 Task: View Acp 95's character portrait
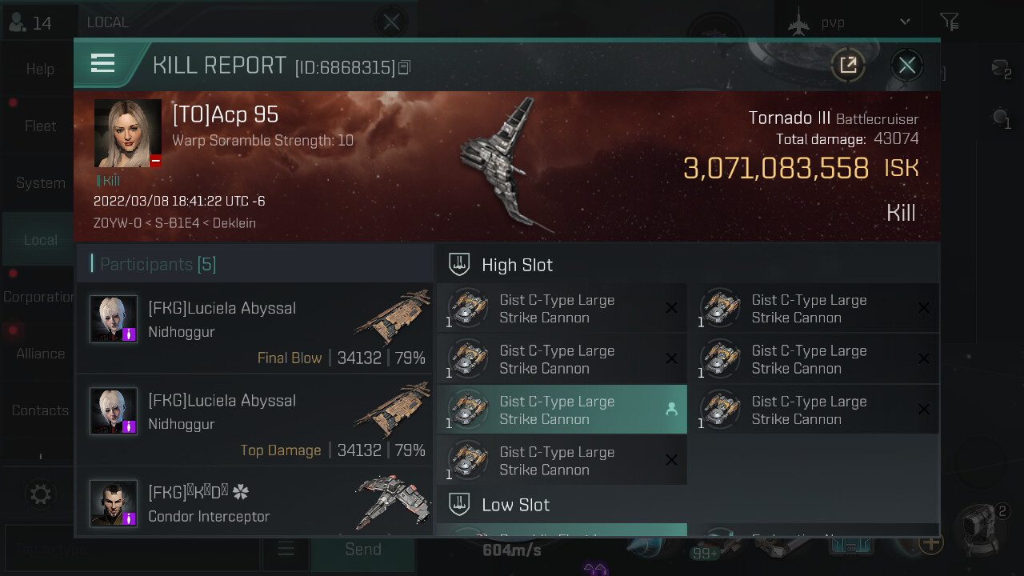coord(128,134)
